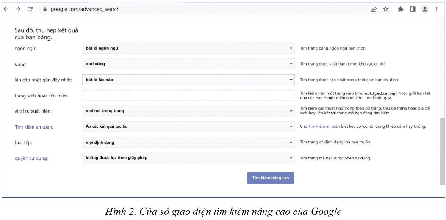Click the 'Sau đó, thu hẹp kết quả' heading
The width and height of the screenshot is (446, 220).
(x=46, y=30)
